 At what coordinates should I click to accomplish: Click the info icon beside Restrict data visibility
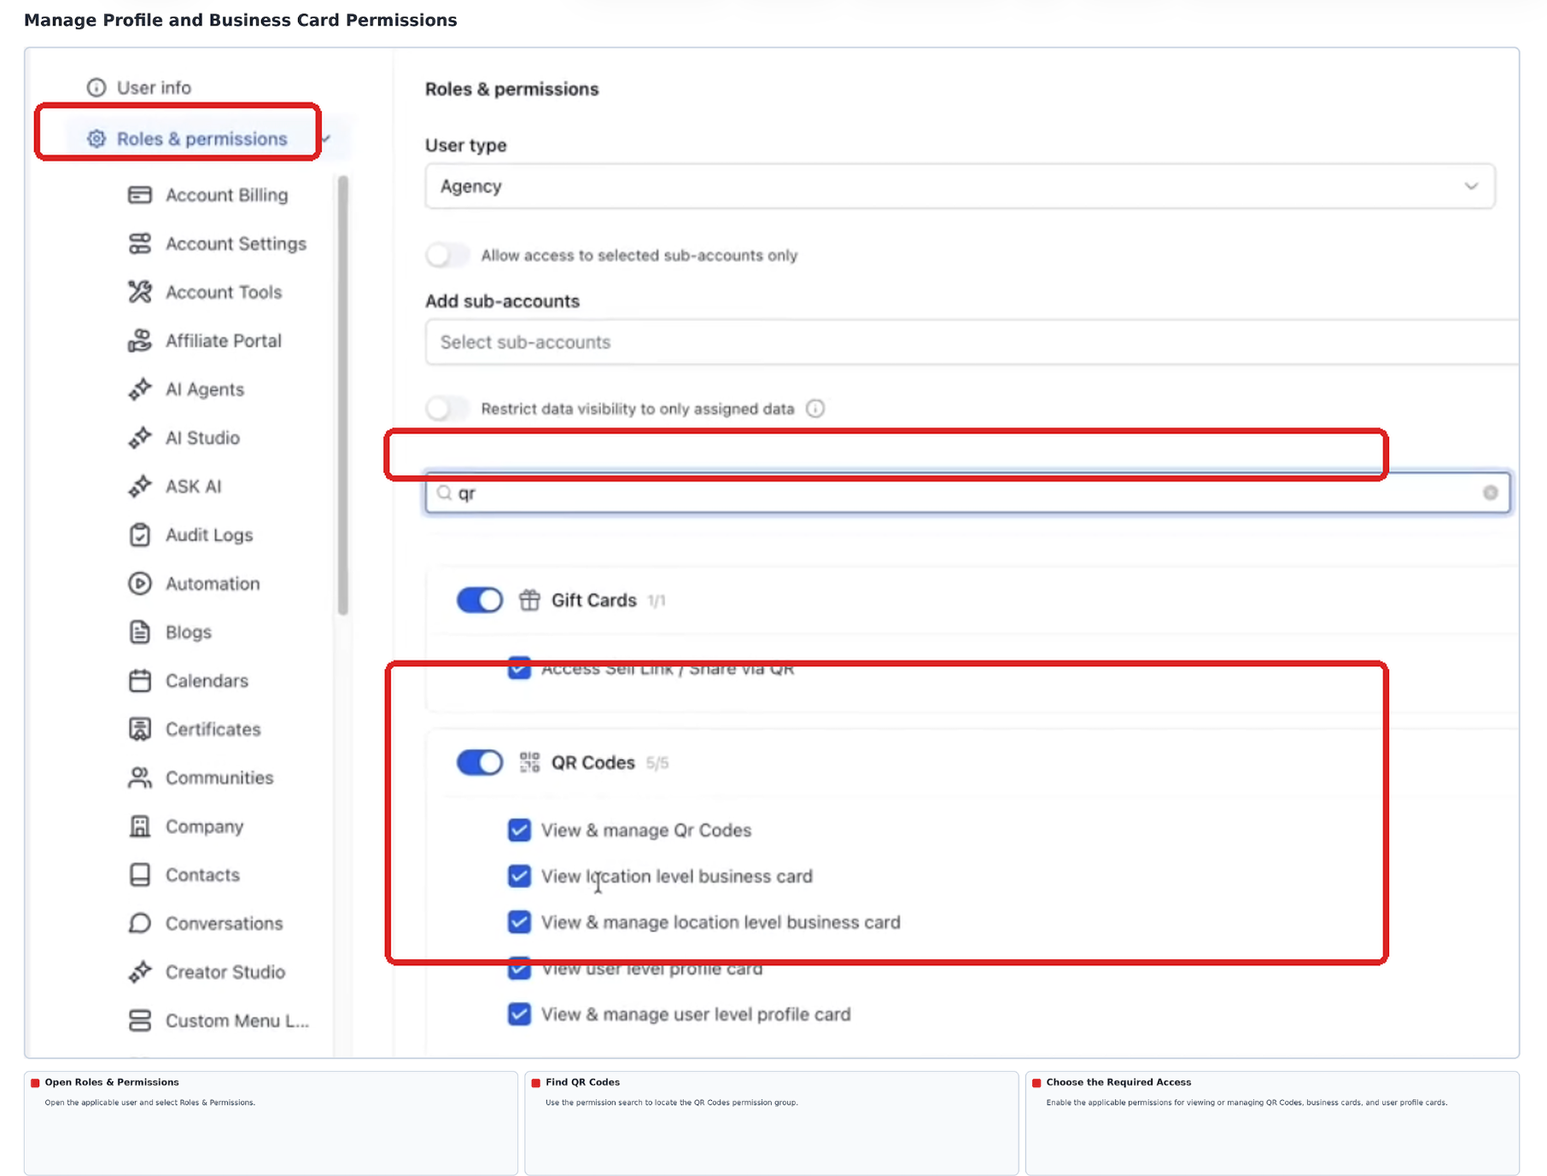(x=815, y=409)
